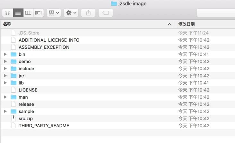
Task: Select the include folder icon
Action: point(13,68)
